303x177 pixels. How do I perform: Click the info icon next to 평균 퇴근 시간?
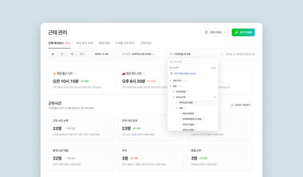pyautogui.click(x=144, y=73)
